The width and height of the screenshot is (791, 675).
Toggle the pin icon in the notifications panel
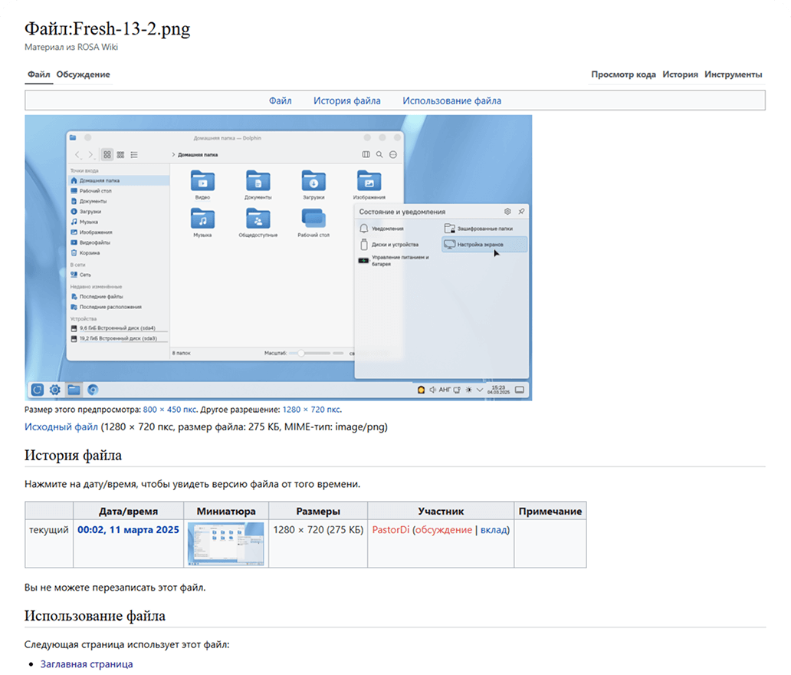coord(521,211)
